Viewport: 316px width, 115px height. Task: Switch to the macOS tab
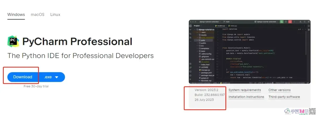tap(37, 15)
